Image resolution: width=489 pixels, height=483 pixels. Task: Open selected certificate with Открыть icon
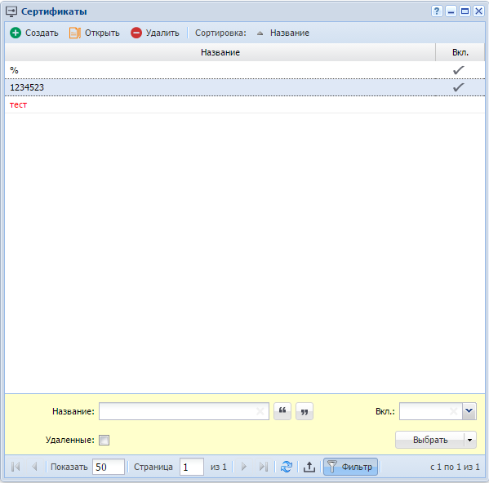coord(75,33)
